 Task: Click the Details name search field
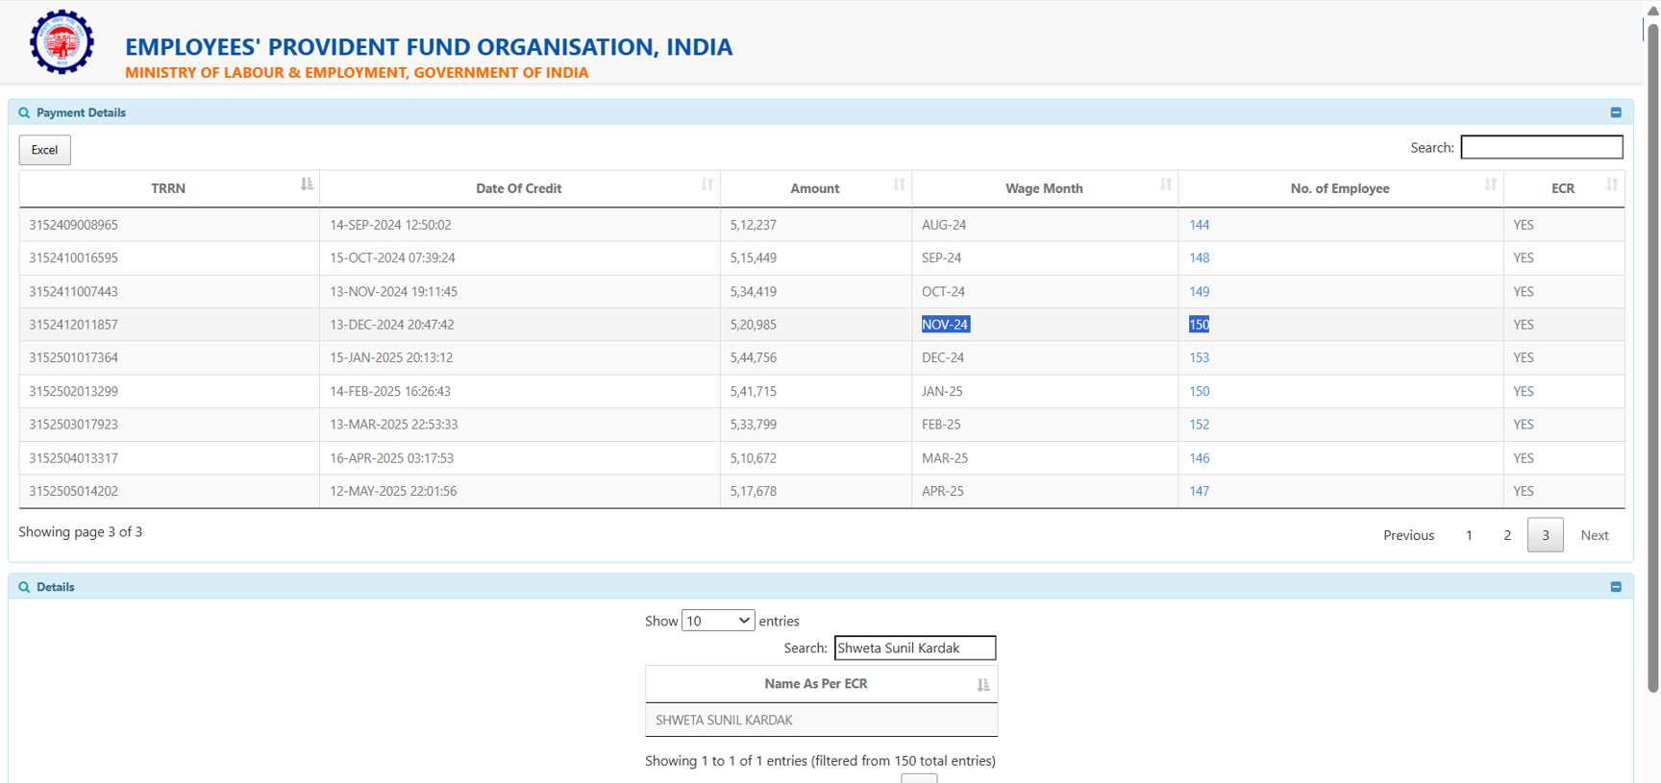click(x=914, y=648)
